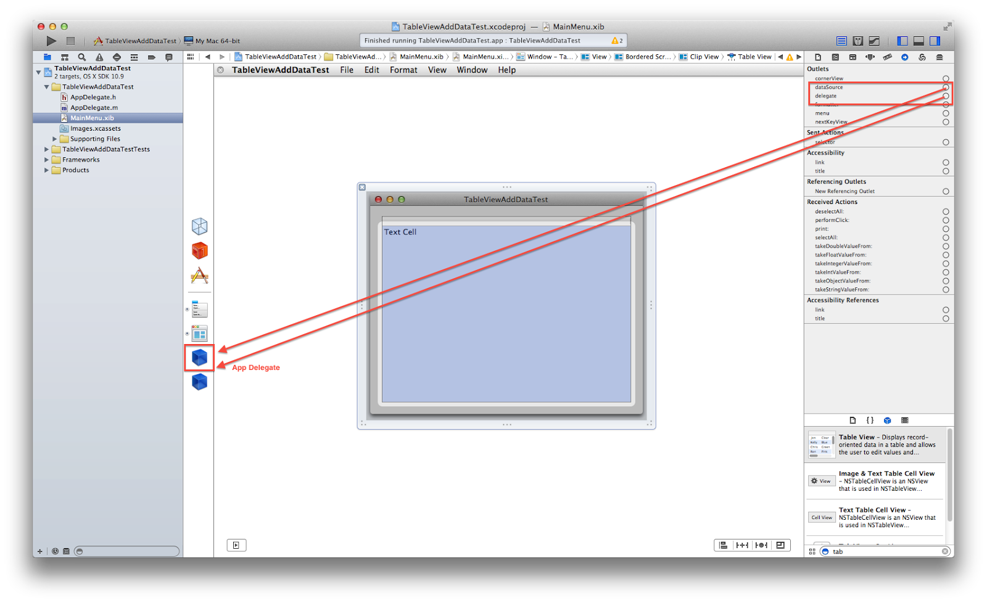Open the Window menu in the designed menu bar
The image size is (987, 603).
[x=472, y=70]
